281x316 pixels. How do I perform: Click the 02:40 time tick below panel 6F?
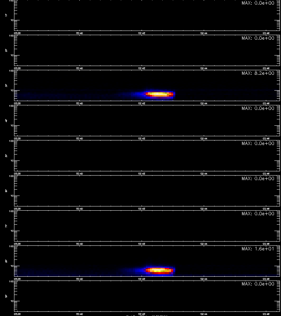79,209
